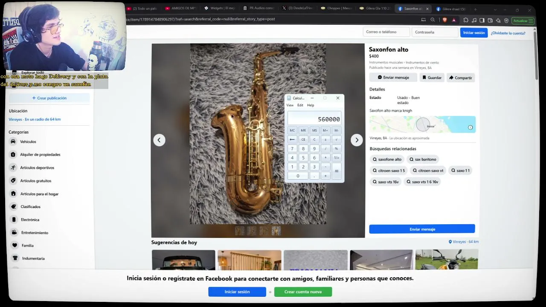
Task: Click the Brave Shields icon in address bar
Action: click(x=445, y=20)
